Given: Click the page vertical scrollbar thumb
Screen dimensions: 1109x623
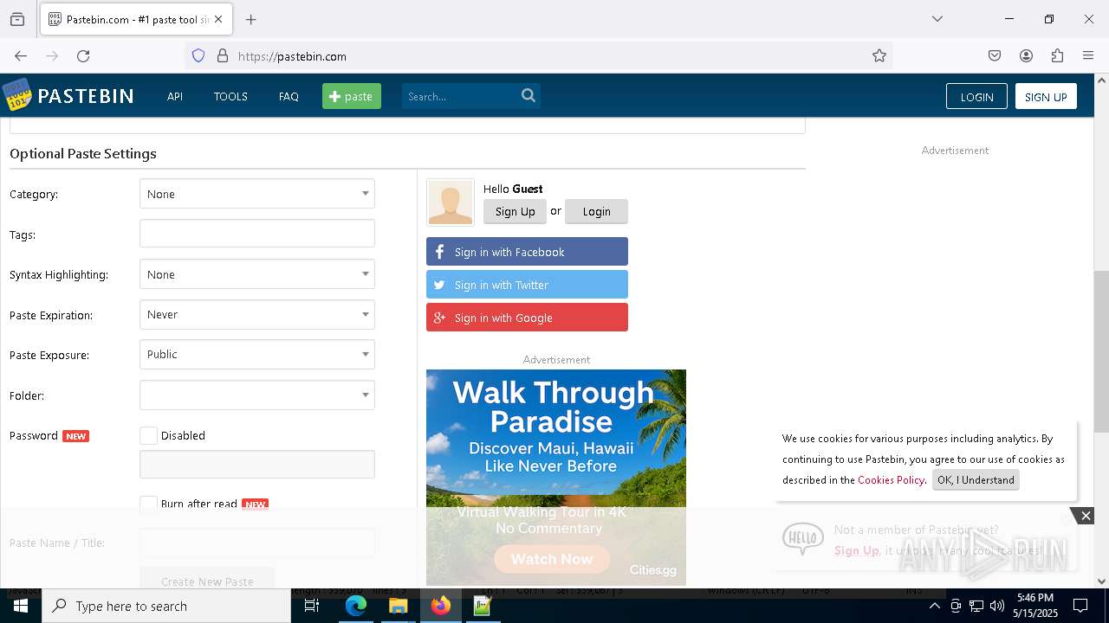Looking at the screenshot, I should point(1101,351).
